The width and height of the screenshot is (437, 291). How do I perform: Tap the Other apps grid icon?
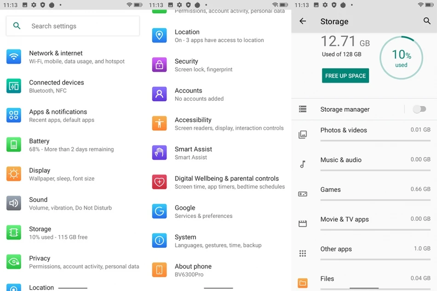pyautogui.click(x=303, y=253)
